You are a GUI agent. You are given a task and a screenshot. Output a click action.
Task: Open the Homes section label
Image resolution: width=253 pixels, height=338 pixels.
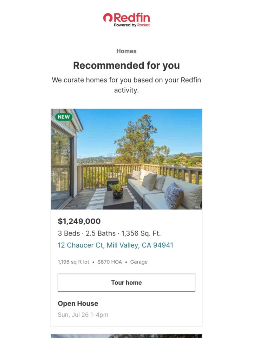pyautogui.click(x=126, y=51)
